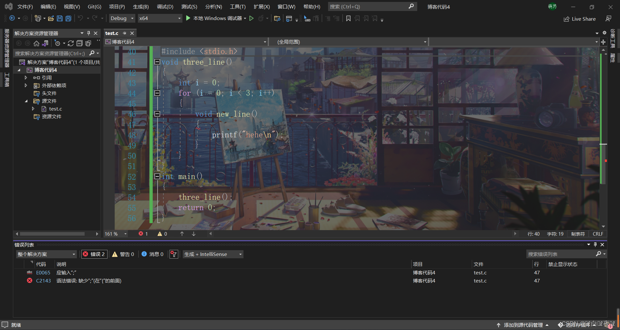Image resolution: width=620 pixels, height=330 pixels.
Task: Expand the 外部依赖项 node
Action: [x=26, y=85]
